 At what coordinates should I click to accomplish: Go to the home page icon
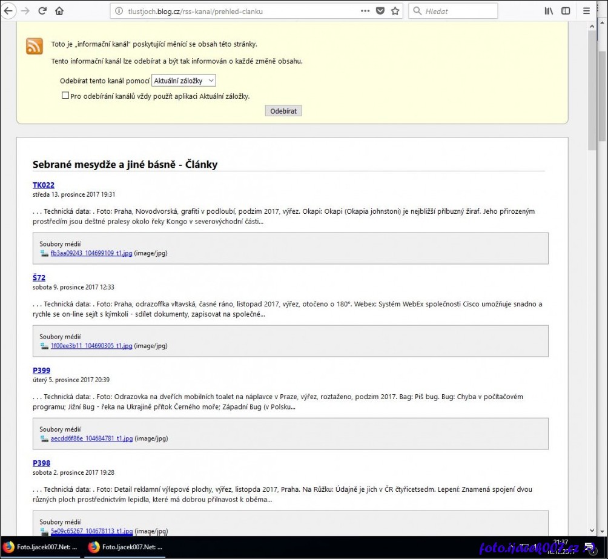[59, 11]
